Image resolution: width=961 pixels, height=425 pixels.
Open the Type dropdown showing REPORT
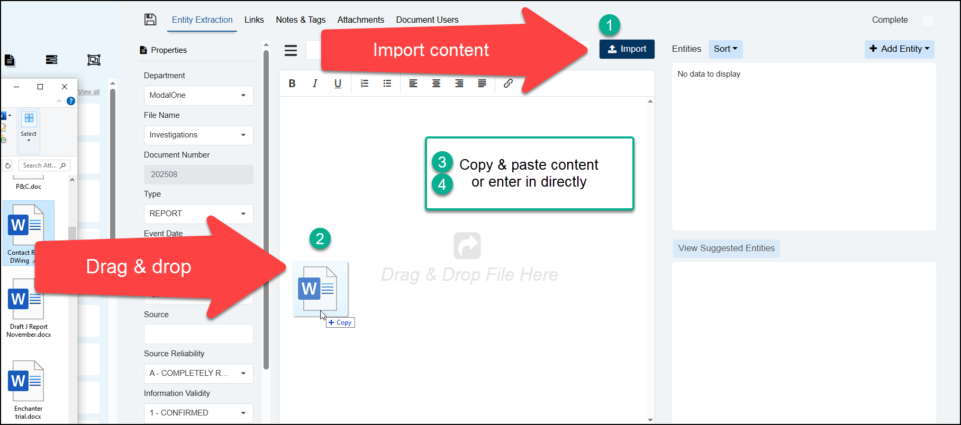click(198, 214)
